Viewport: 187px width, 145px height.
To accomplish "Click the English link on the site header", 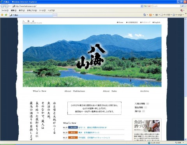I will click(x=156, y=22).
